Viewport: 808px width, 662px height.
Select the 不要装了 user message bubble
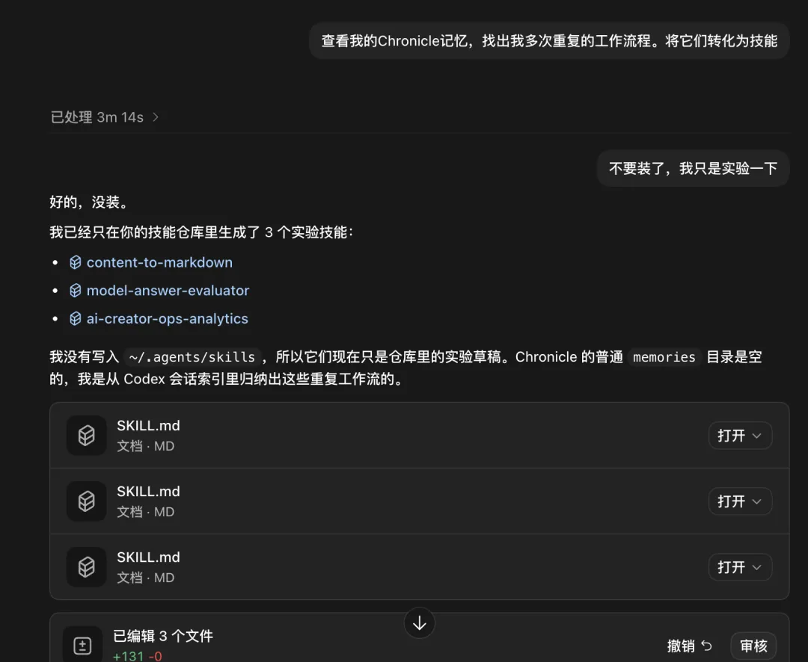point(693,168)
